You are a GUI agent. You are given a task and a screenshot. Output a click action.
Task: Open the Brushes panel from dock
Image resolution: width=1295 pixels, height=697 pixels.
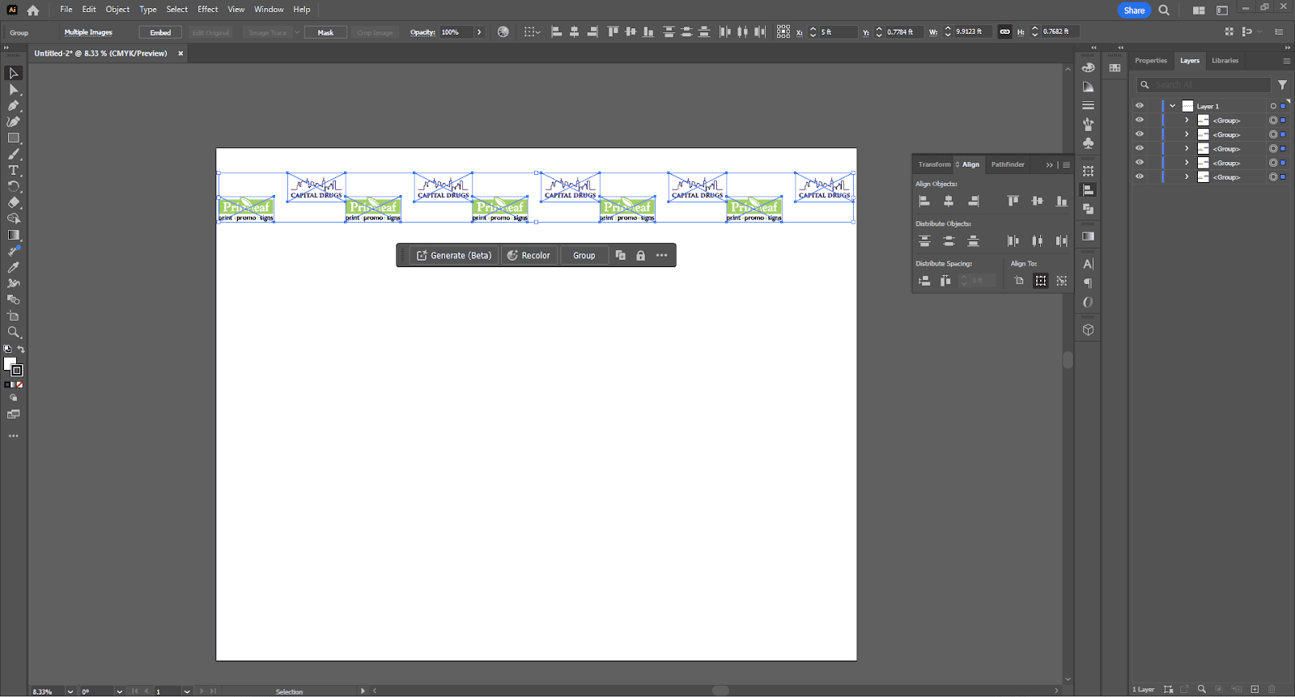pos(1089,124)
